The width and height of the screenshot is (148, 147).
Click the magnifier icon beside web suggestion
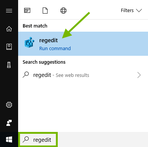26,75
